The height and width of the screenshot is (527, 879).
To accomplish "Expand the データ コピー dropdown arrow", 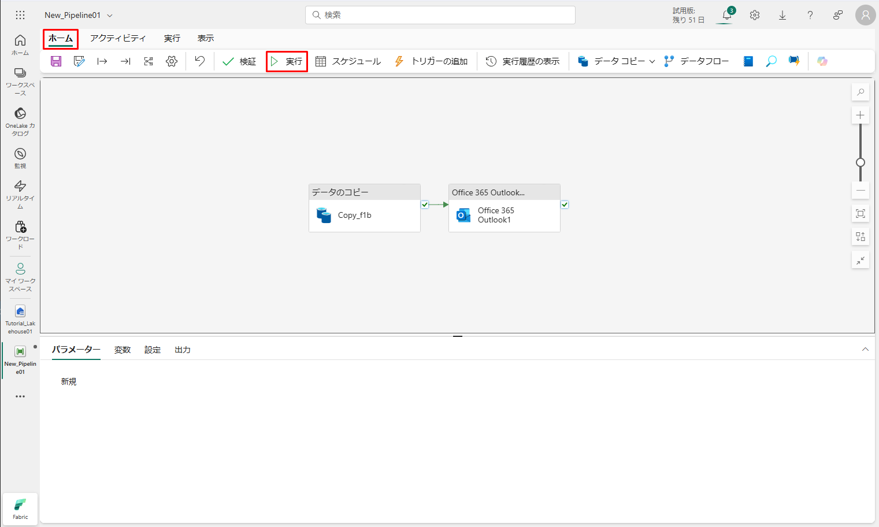I will (x=652, y=61).
